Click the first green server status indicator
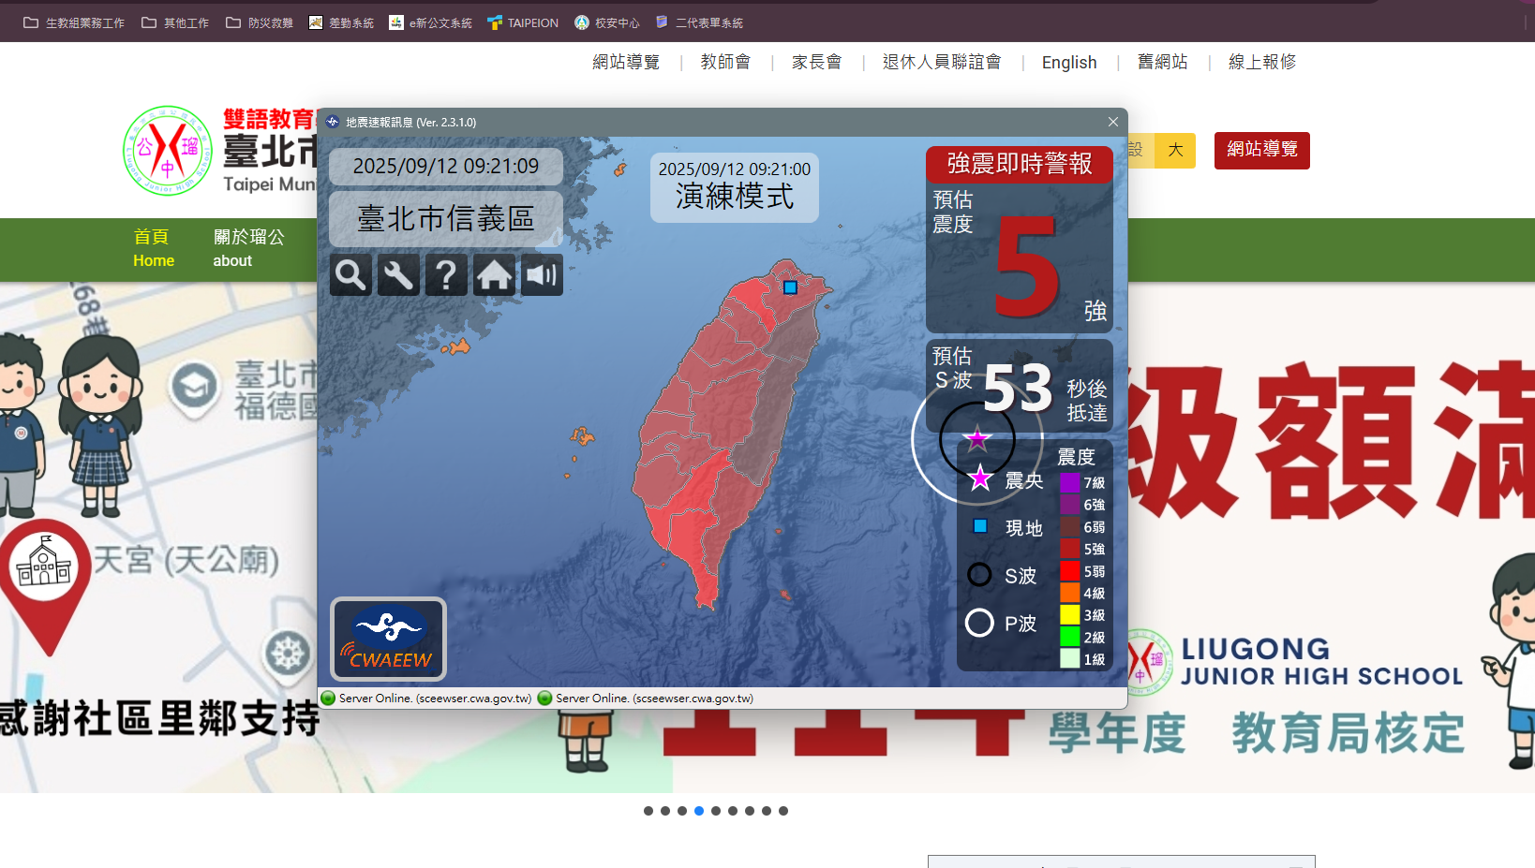This screenshot has height=868, width=1535. tap(328, 699)
